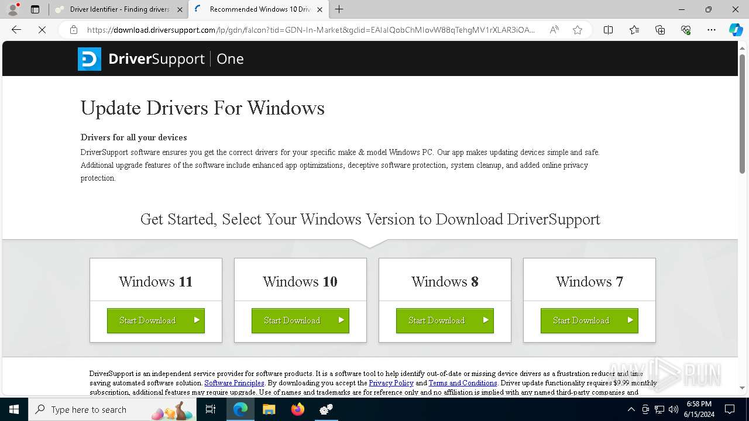This screenshot has width=749, height=421.
Task: Select the Windows 10 card heading
Action: [300, 281]
